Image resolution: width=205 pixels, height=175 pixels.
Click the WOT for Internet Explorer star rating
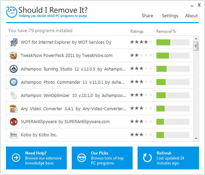(141, 42)
